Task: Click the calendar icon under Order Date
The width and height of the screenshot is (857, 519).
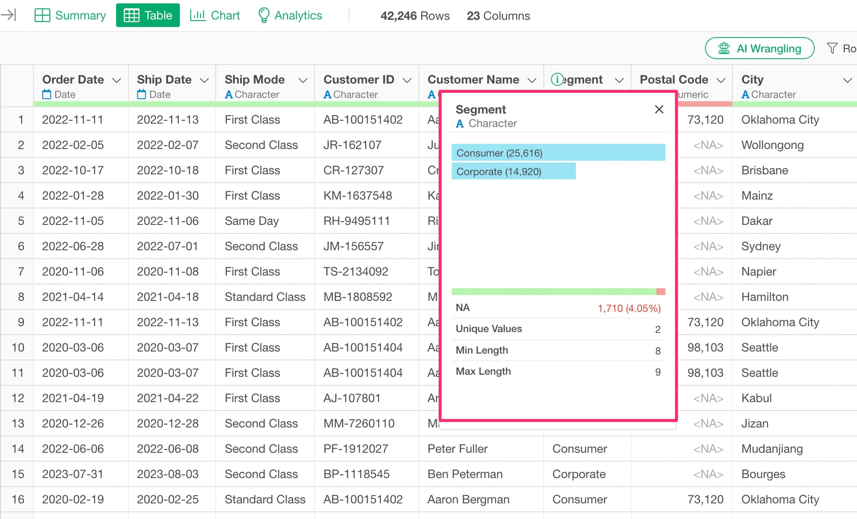Action: click(47, 95)
